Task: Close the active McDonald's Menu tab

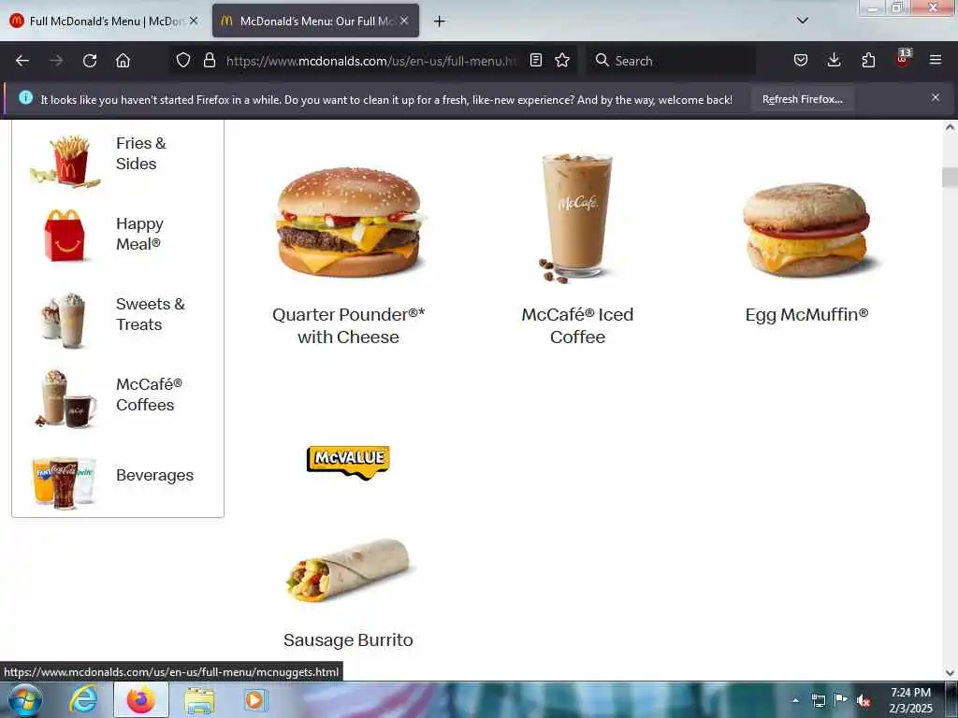Action: pos(404,21)
